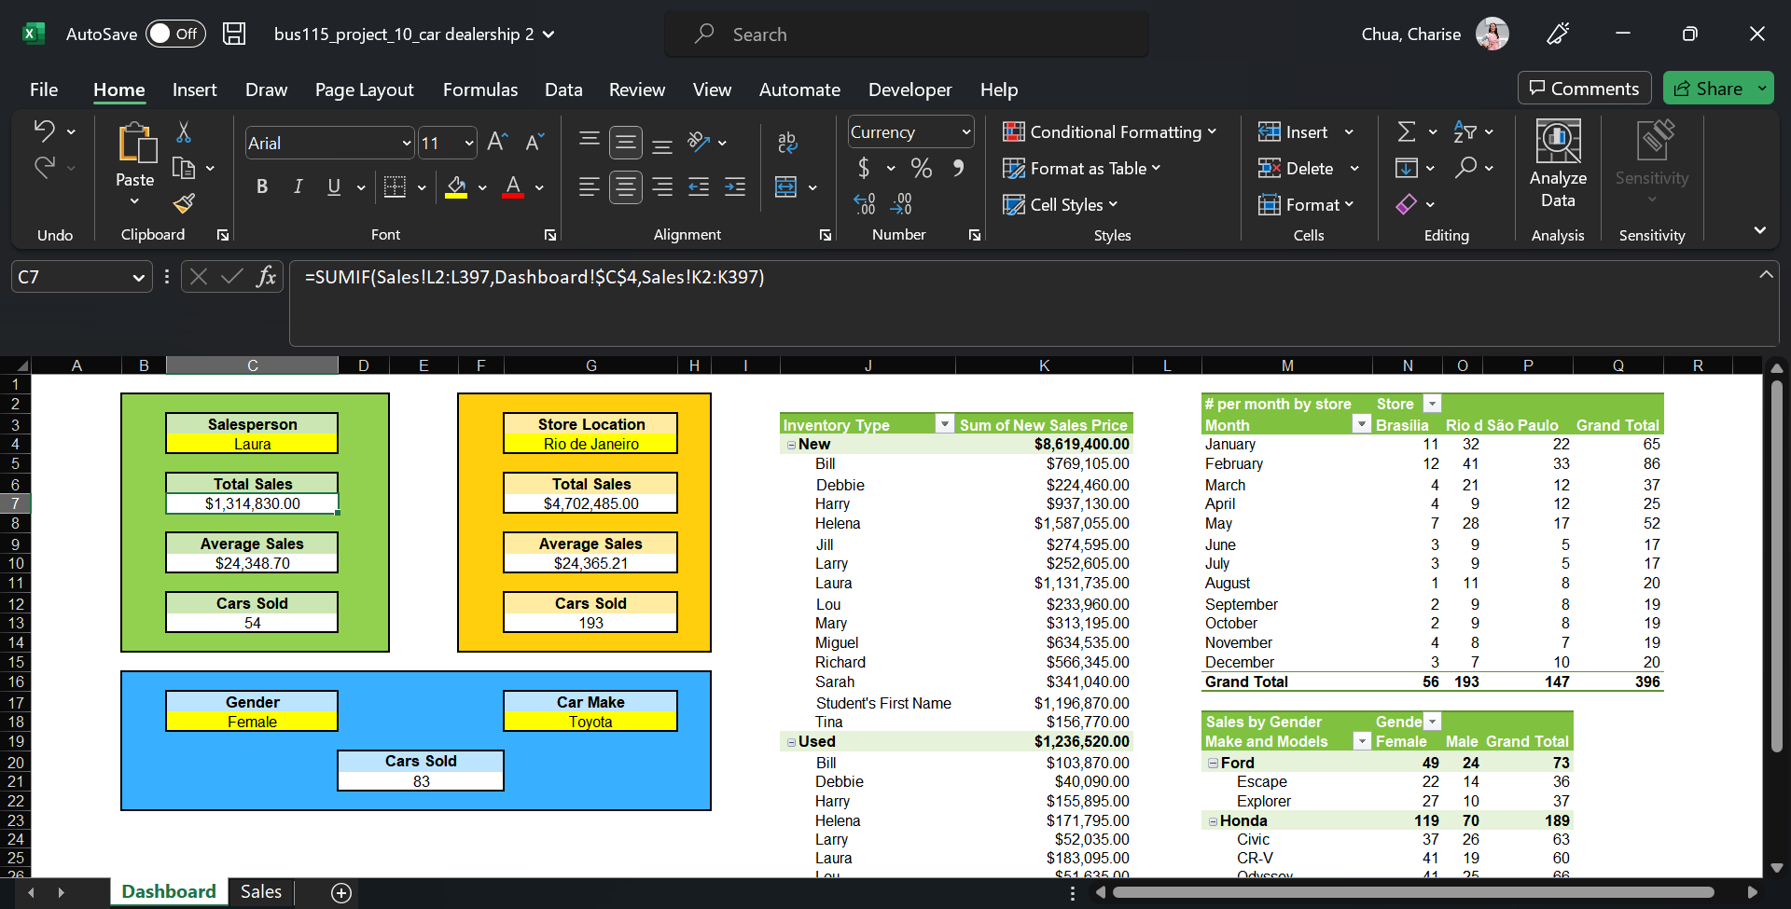Click inside the formula bar
The height and width of the screenshot is (909, 1791).
653,277
